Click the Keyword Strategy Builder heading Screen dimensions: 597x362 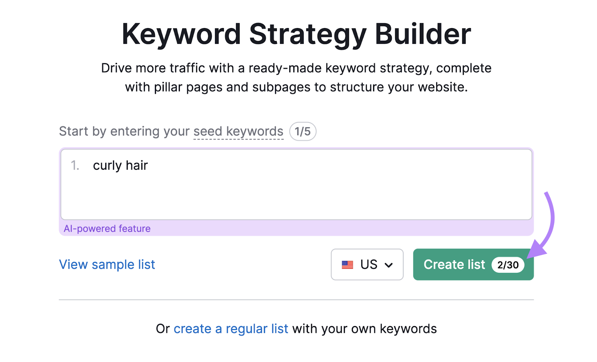click(x=297, y=34)
